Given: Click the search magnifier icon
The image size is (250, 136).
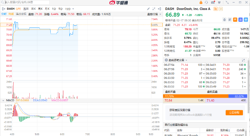Looking at the screenshot, I should (x=2, y=2).
